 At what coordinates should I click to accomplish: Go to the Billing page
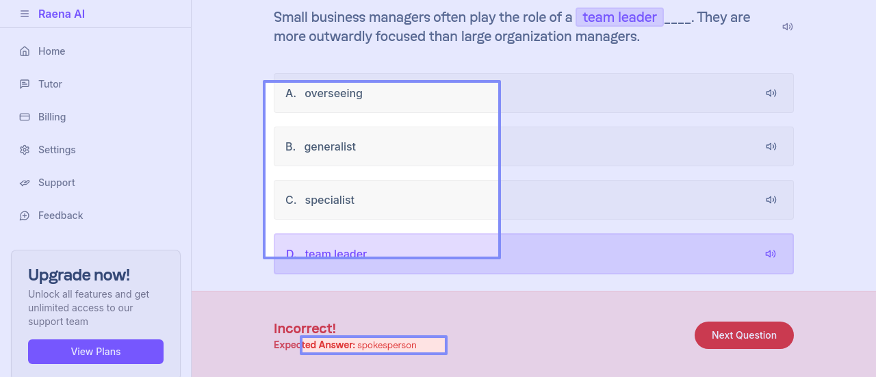[x=52, y=117]
